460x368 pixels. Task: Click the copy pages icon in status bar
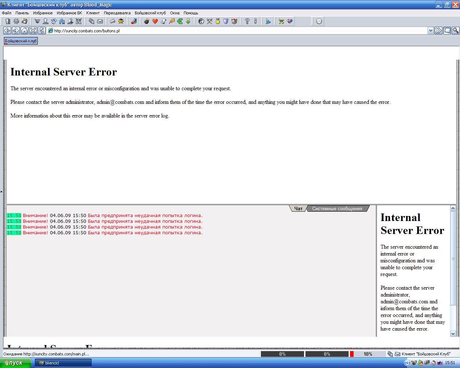click(390, 354)
